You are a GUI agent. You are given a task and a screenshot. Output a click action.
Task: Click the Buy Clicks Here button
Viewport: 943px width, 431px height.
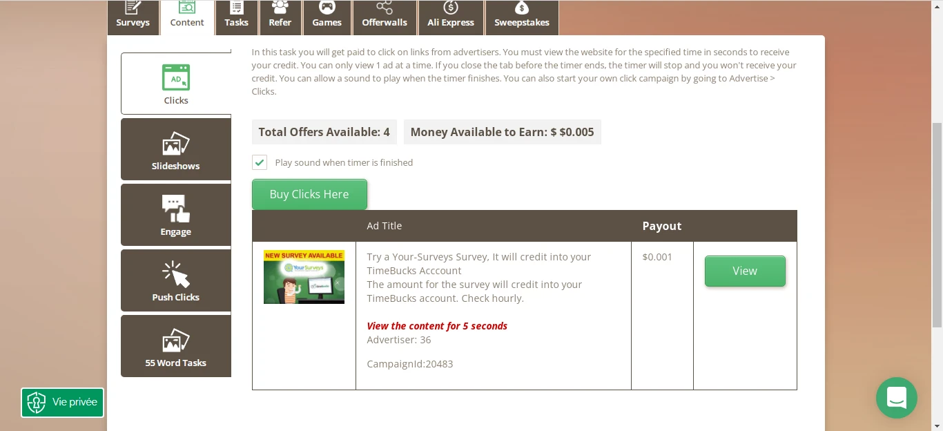309,194
